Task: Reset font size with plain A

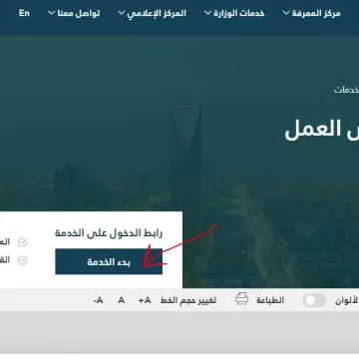Action: coord(122,300)
